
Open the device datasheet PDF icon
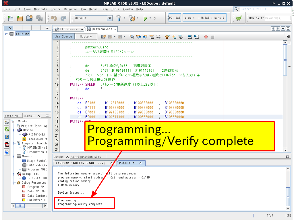pyautogui.click(x=7, y=144)
